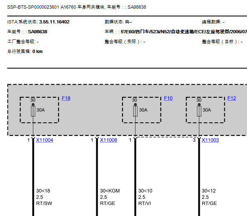Follow the X11003 connector link
Image resolution: width=247 pixels, height=216 pixels.
click(x=210, y=140)
